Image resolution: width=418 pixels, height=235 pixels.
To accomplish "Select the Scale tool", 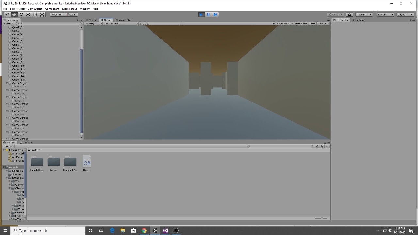I will click(28, 14).
